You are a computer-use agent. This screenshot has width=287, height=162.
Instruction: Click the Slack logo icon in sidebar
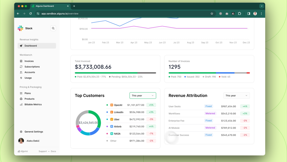point(20,28)
